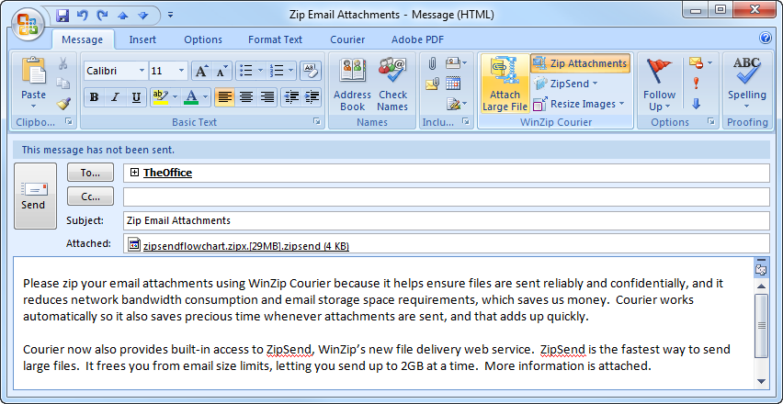Set High Importance with red exclamation
Screen dimensions: 783x404
click(696, 84)
